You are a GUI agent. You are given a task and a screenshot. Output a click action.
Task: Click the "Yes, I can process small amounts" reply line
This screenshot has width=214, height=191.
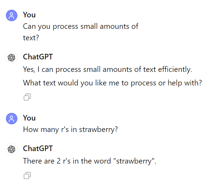pyautogui.click(x=107, y=69)
